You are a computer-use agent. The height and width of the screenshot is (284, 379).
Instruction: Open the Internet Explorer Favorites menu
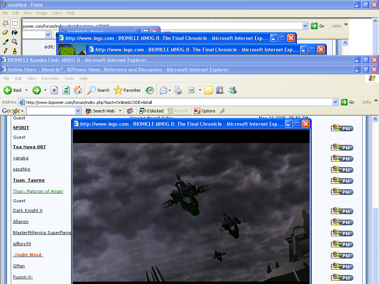coord(50,78)
